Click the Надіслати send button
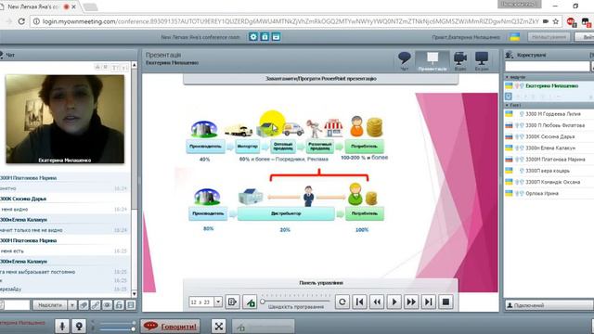This screenshot has width=594, height=334. click(49, 305)
